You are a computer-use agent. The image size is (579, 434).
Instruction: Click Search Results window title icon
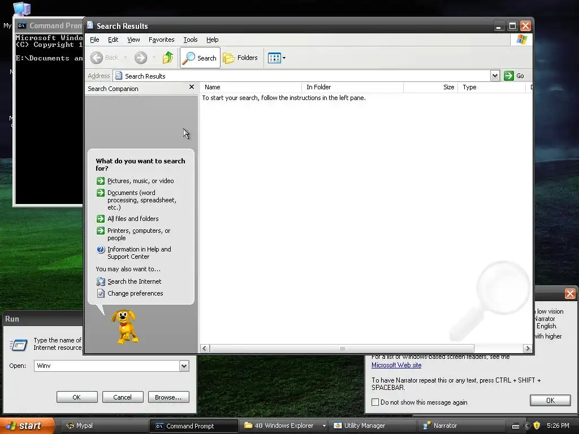tap(90, 25)
